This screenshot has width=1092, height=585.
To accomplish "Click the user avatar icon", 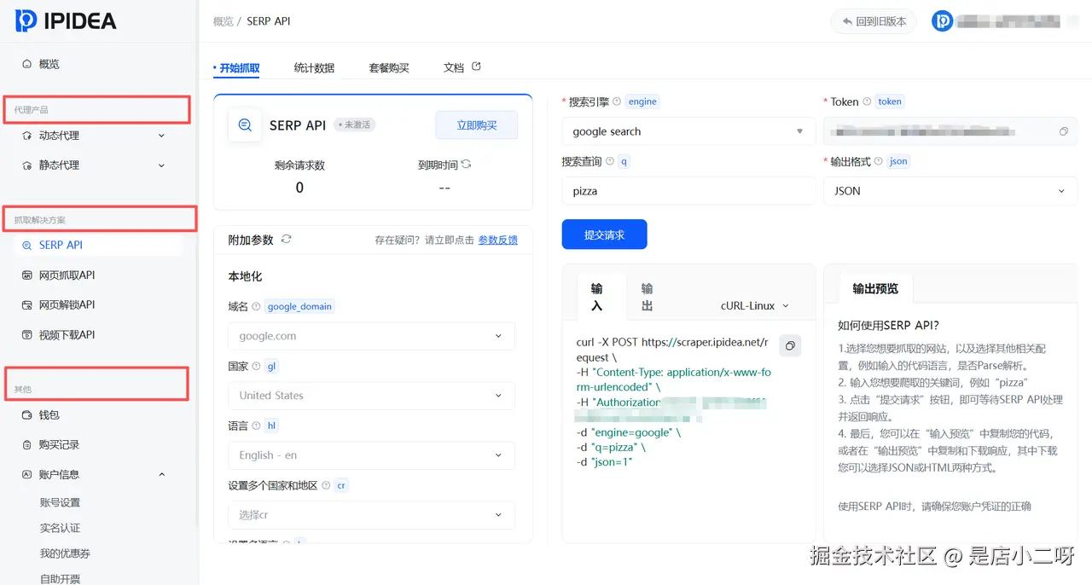I will point(943,21).
